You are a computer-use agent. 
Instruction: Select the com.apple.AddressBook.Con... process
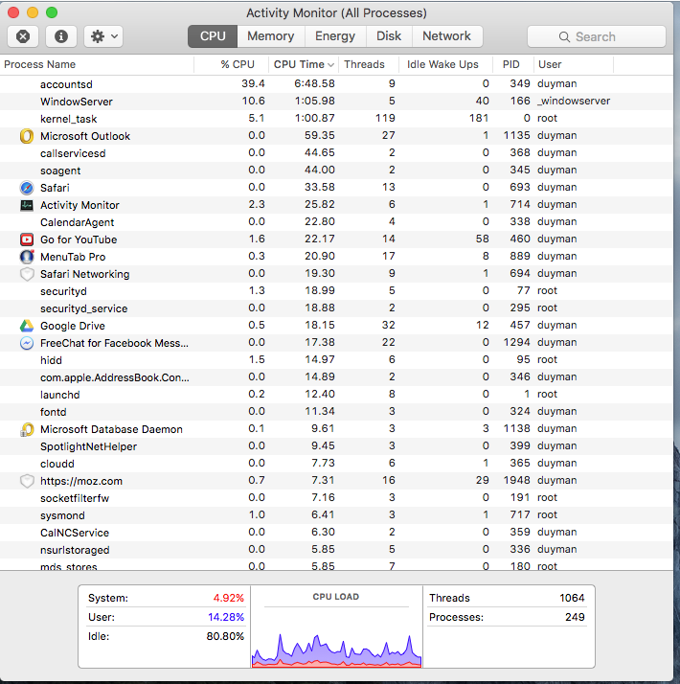click(336, 377)
